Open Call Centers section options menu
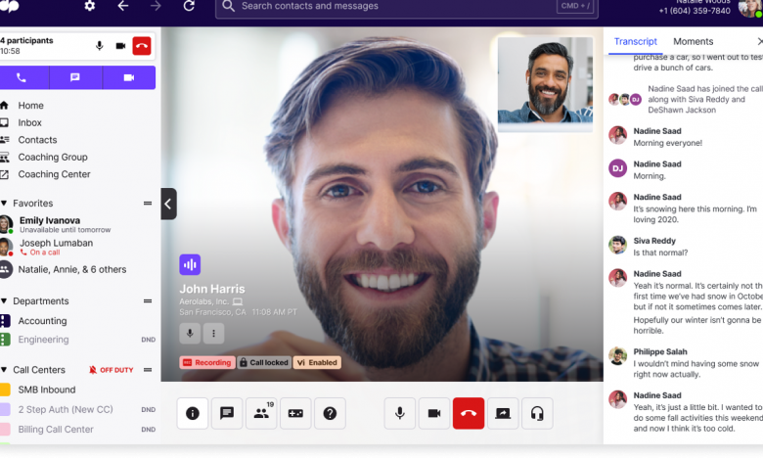763x460 pixels. tap(148, 370)
